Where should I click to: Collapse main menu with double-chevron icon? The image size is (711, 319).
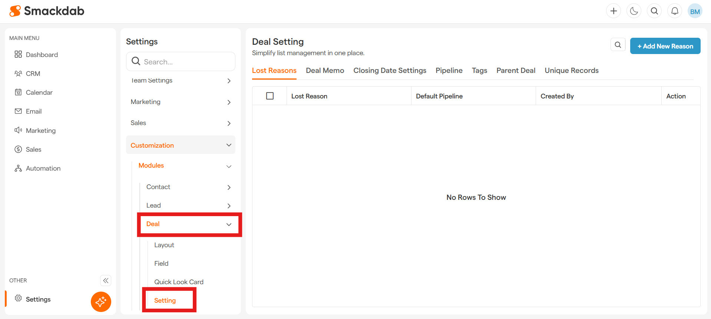pyautogui.click(x=106, y=281)
